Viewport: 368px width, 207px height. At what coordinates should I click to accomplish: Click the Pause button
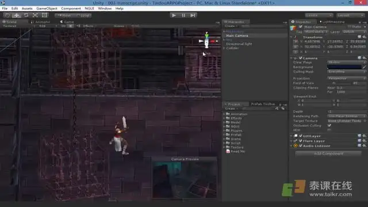(183, 16)
